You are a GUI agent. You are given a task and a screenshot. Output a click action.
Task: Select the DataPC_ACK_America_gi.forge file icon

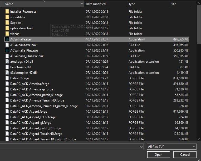tap(7, 89)
